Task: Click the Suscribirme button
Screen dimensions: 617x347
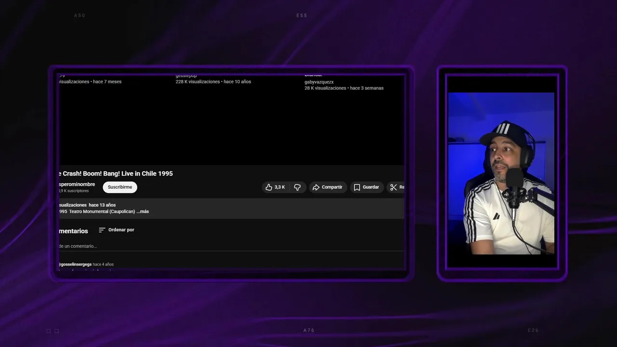Action: [120, 187]
